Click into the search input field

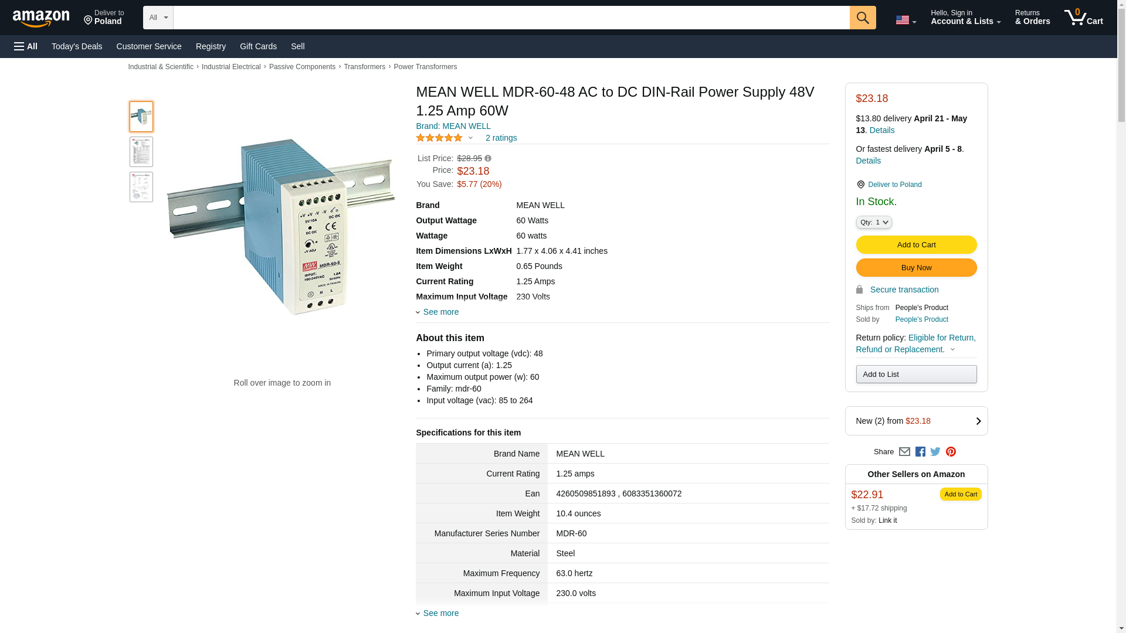[x=511, y=18]
